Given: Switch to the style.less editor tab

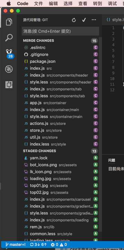Looking at the screenshot, I should 115,20.
